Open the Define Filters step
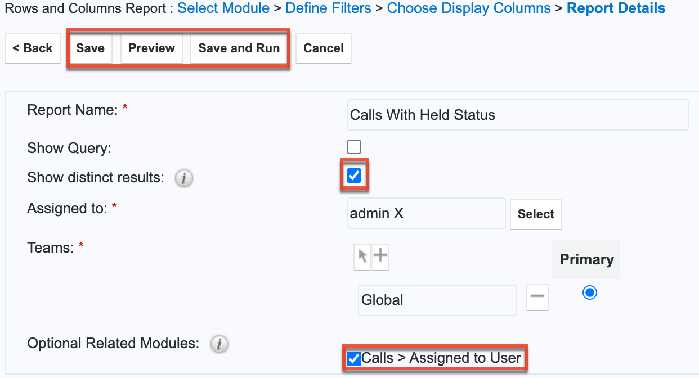Screen dimensions: 699x378 (x=328, y=8)
